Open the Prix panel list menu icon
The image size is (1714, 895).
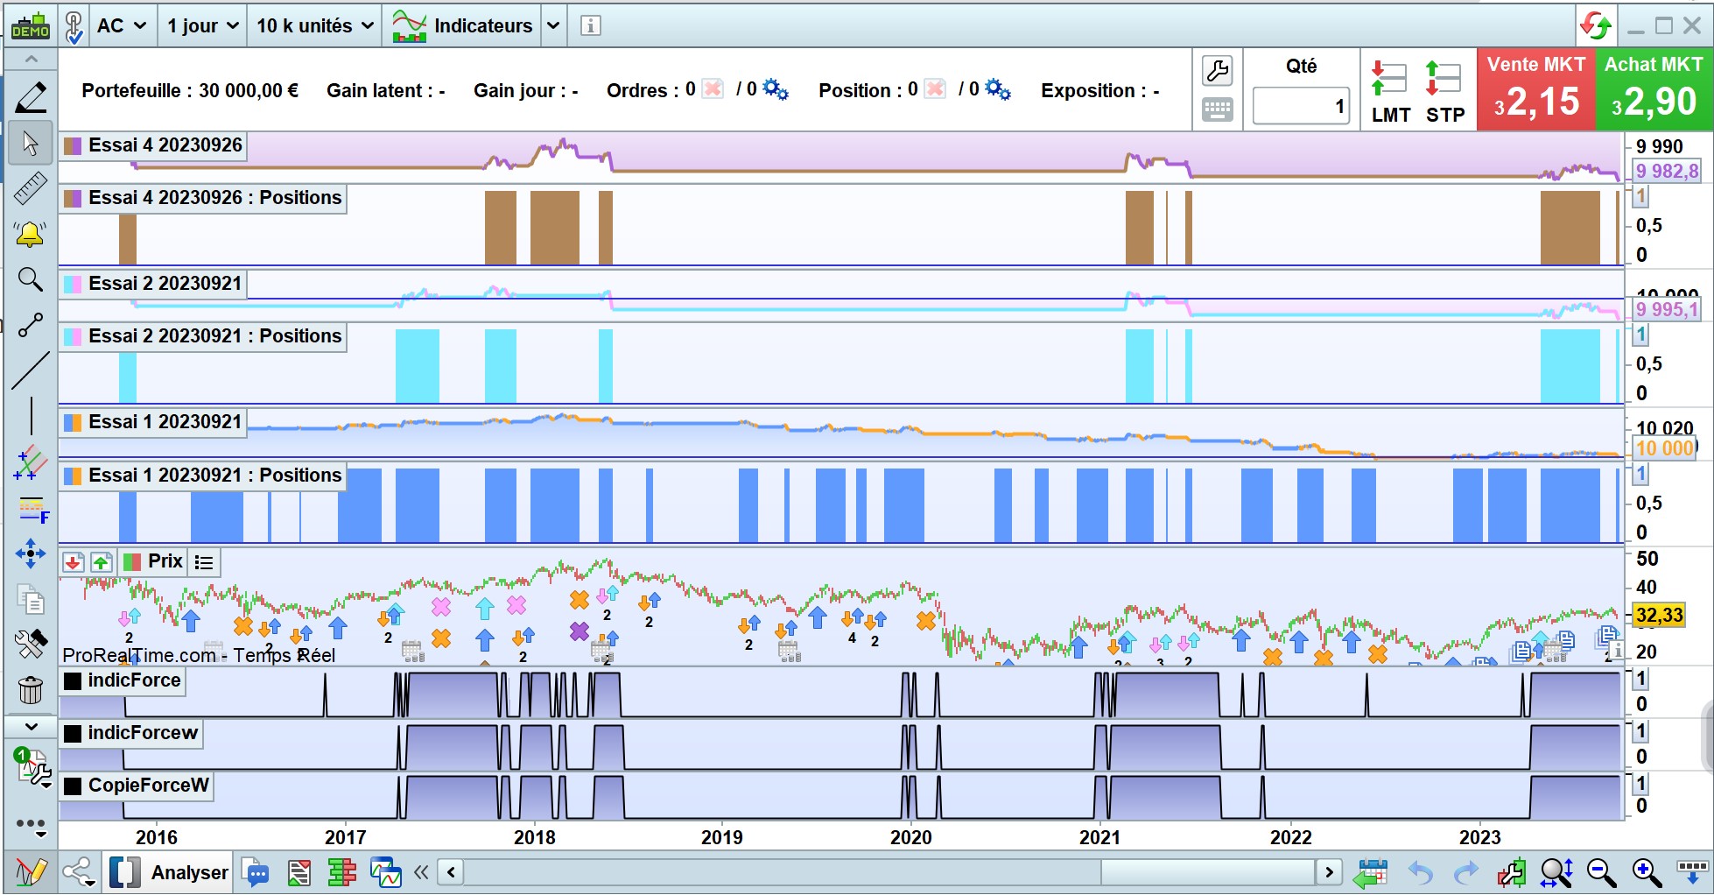pos(204,562)
